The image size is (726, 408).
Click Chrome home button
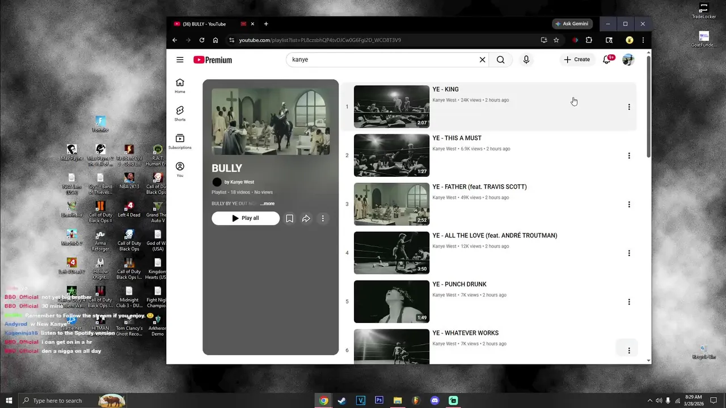click(216, 40)
